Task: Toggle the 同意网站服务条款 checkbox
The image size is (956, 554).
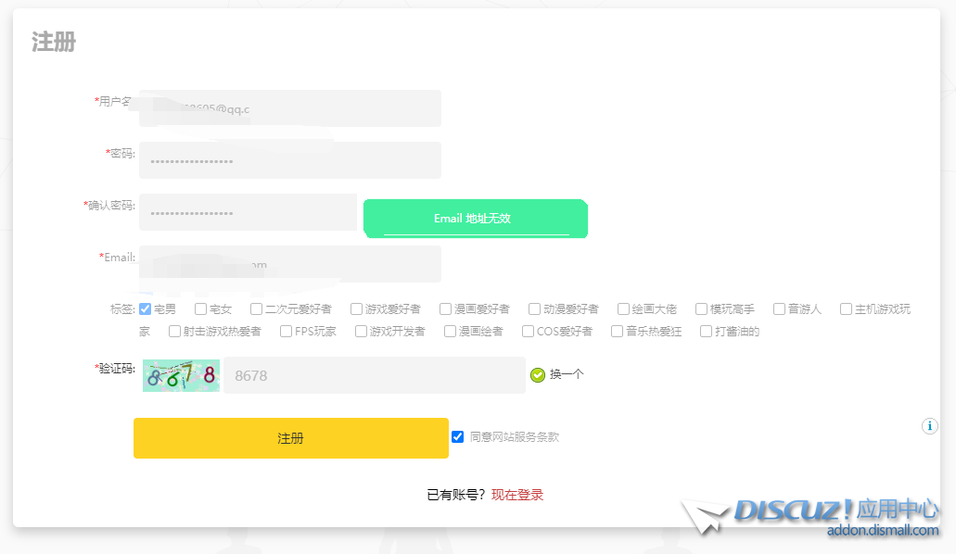Action: coord(457,437)
